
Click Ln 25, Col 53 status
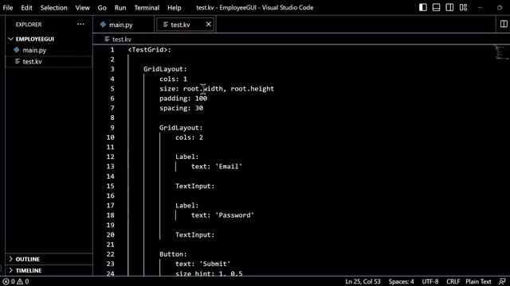coord(363,281)
